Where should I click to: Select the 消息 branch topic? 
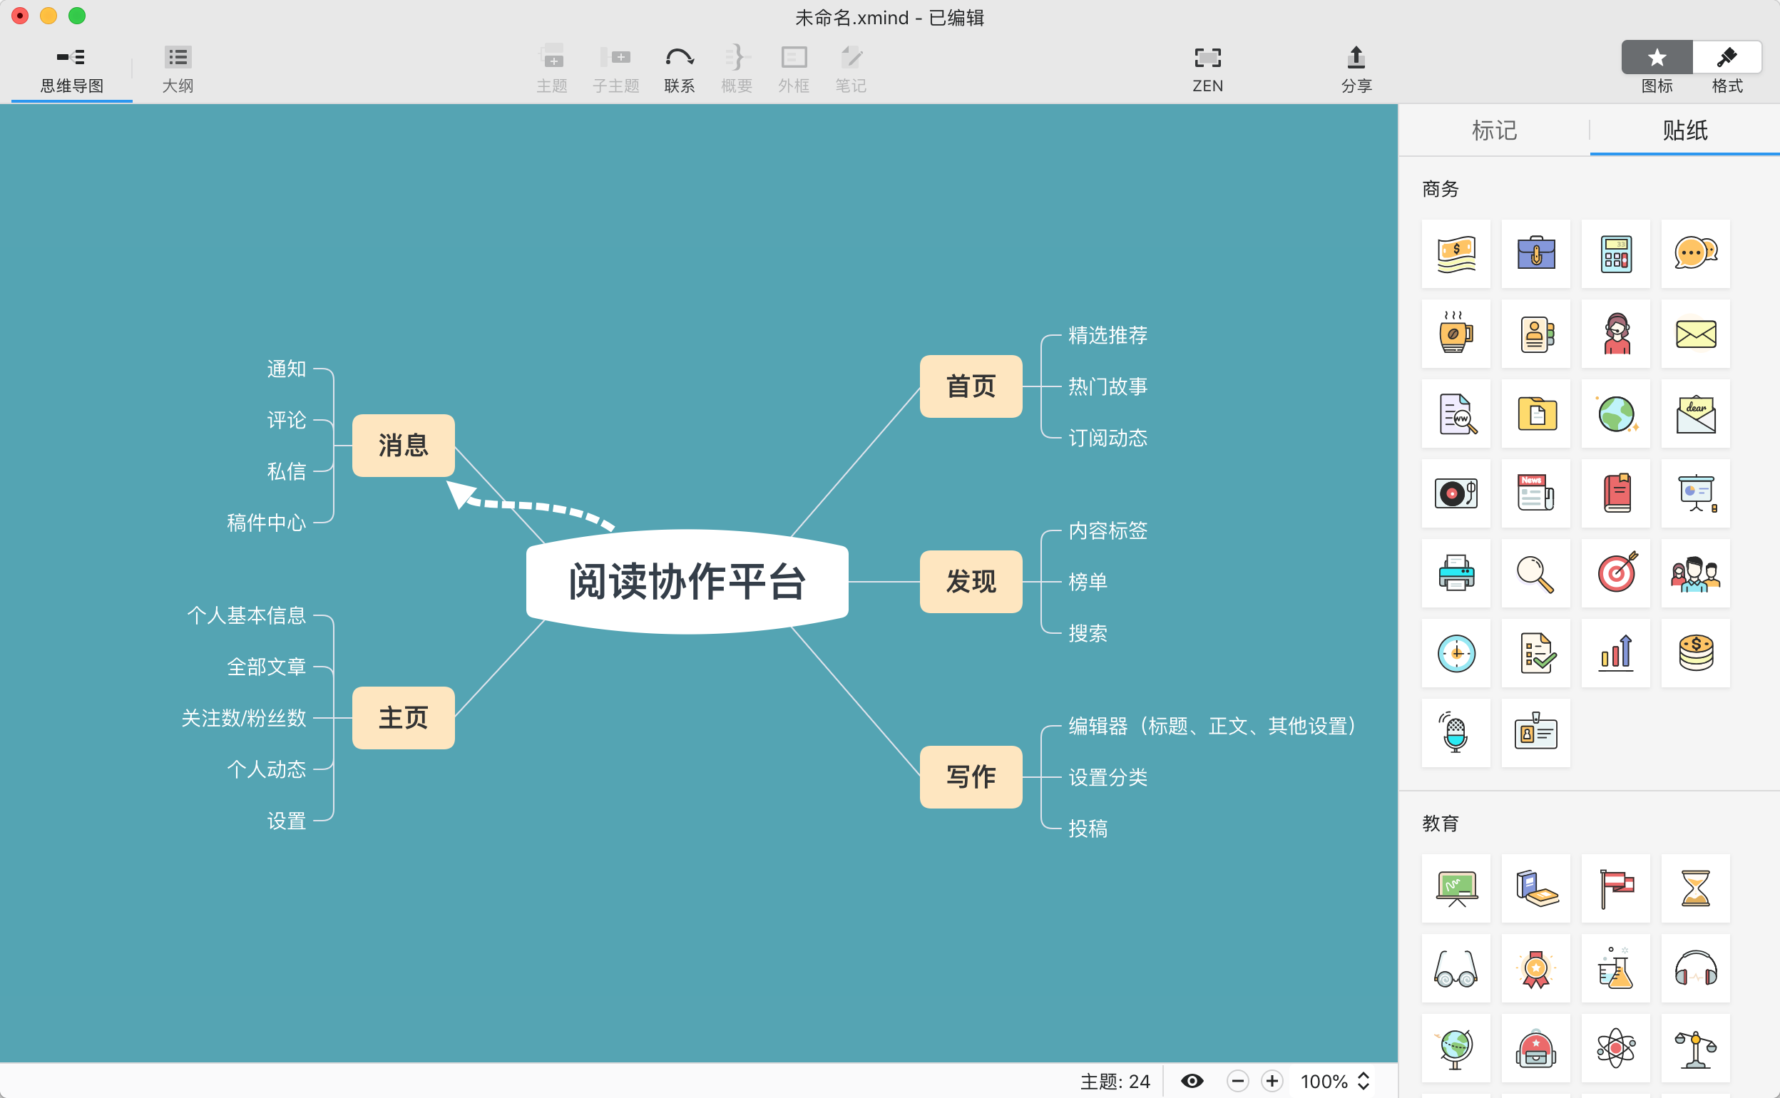403,445
